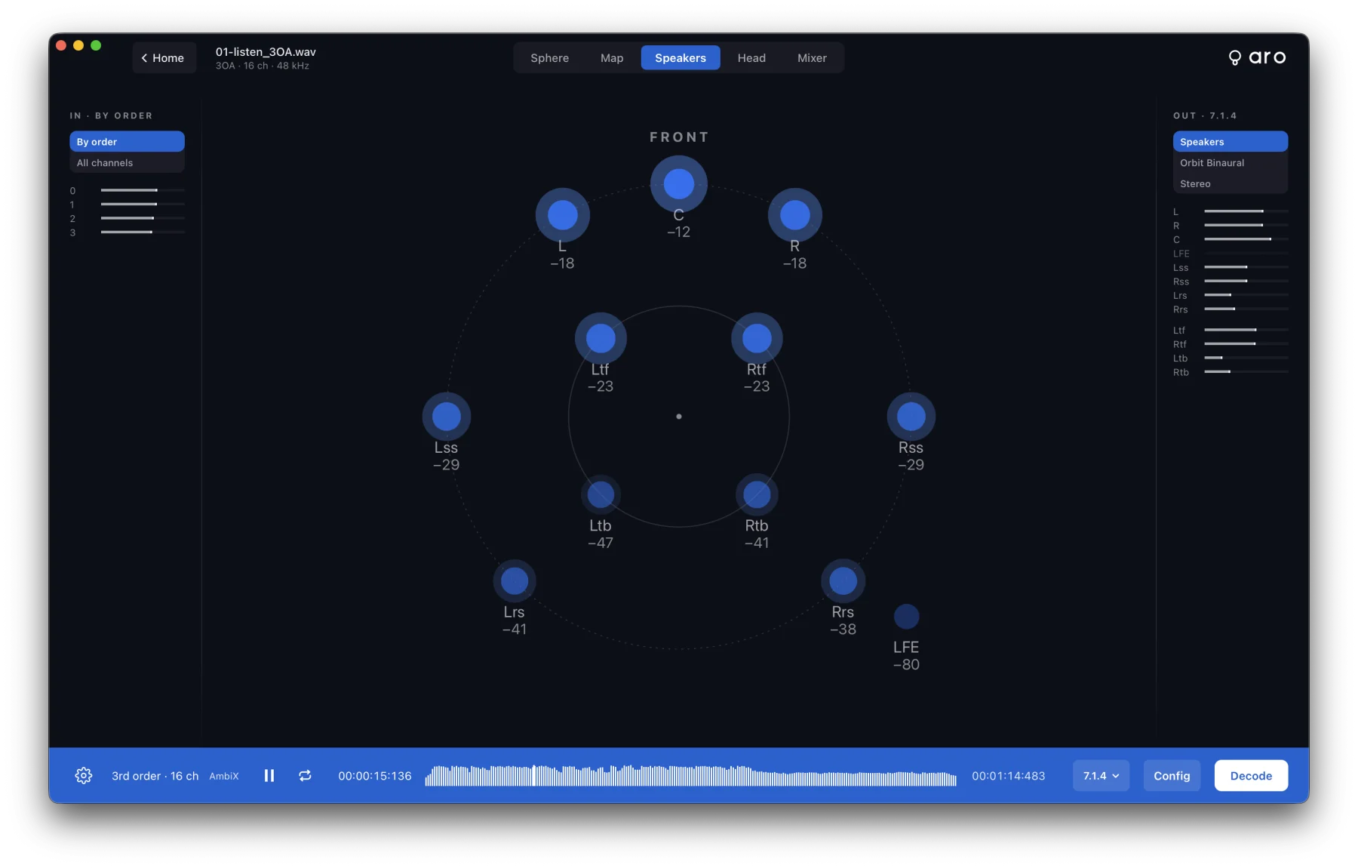The height and width of the screenshot is (868, 1358).
Task: Select the Rtb top-back speaker node
Action: tap(757, 495)
